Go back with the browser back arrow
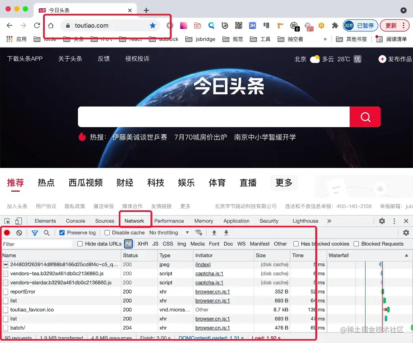Viewport: 413px width, 343px height. tap(10, 26)
